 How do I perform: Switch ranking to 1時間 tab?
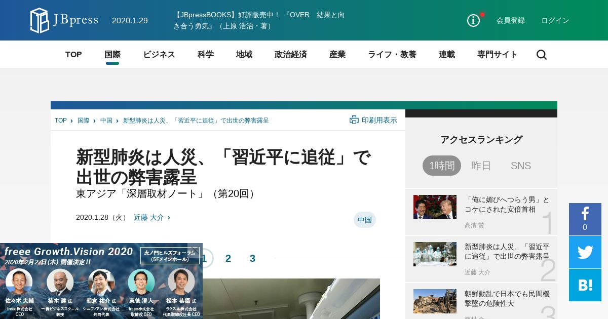[x=442, y=166]
